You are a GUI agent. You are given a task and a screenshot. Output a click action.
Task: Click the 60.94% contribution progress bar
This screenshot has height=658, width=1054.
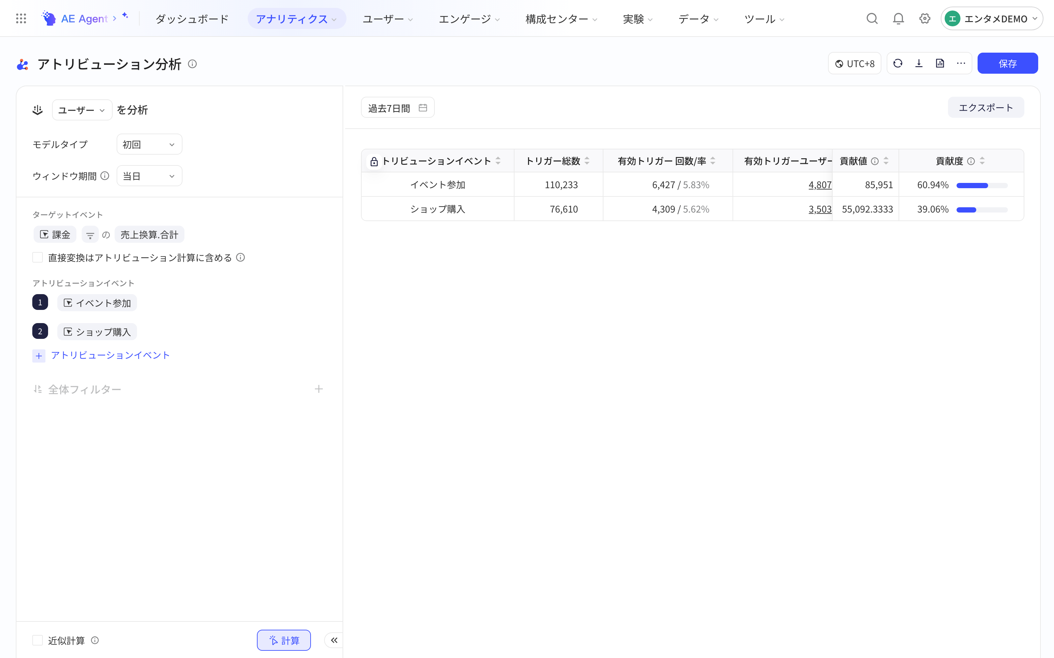[x=982, y=185]
